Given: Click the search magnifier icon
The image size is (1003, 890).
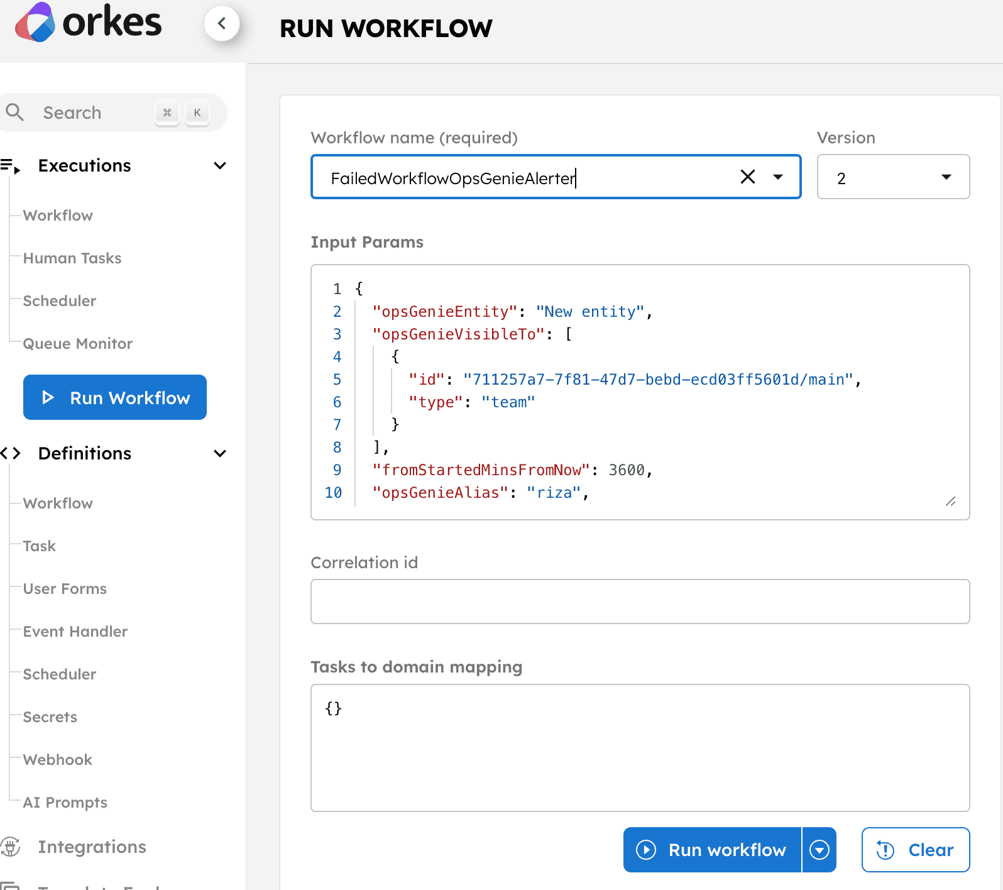Looking at the screenshot, I should click(x=14, y=113).
